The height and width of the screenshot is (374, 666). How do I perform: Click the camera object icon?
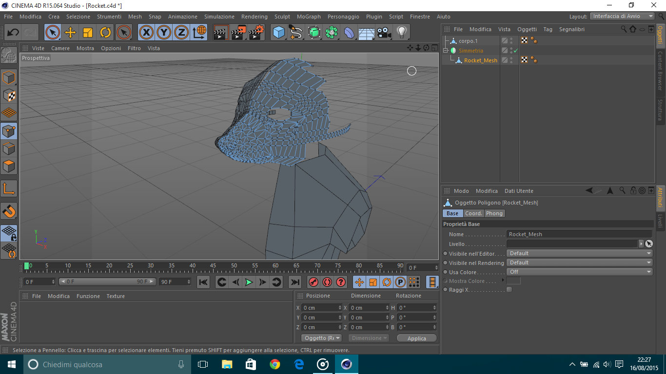click(384, 33)
